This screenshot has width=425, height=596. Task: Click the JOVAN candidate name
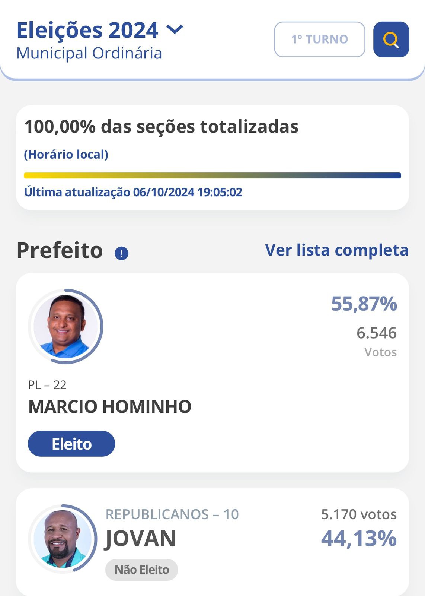click(x=140, y=539)
